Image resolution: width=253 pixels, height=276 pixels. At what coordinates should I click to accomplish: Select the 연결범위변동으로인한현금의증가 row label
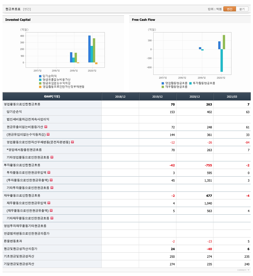pos(27,233)
